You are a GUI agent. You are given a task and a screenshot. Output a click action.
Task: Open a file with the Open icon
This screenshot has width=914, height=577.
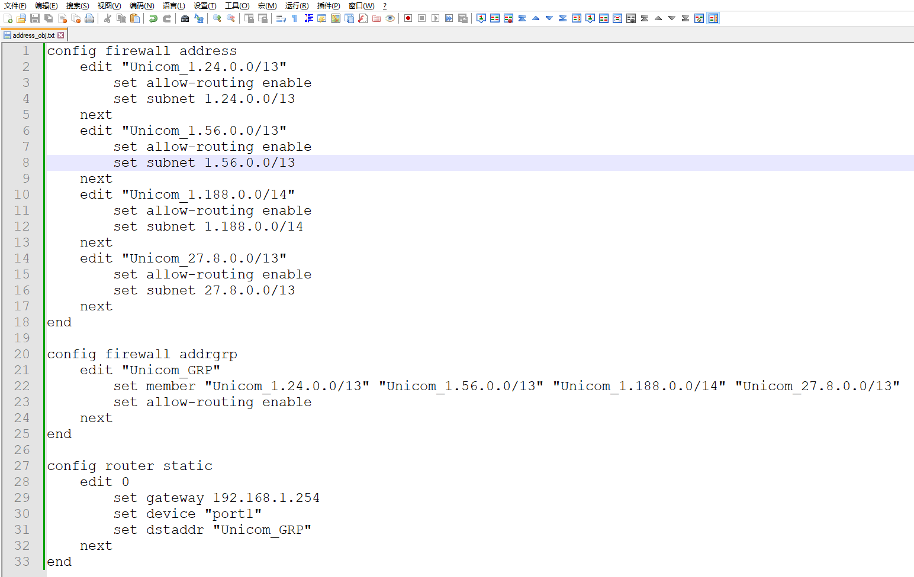21,18
